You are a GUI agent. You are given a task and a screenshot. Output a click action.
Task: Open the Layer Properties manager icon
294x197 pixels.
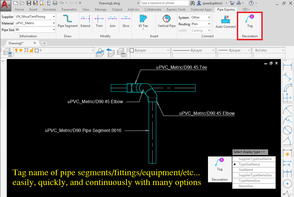tap(8, 52)
